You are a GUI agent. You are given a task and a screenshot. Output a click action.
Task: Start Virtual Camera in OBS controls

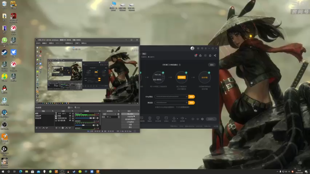[x=130, y=119]
